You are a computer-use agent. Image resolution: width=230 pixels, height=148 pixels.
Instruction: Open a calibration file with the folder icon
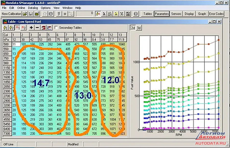click(x=25, y=14)
